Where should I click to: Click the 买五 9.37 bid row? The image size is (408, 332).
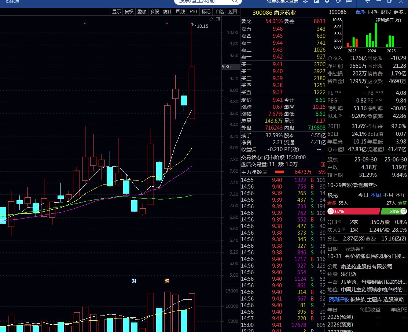283,92
